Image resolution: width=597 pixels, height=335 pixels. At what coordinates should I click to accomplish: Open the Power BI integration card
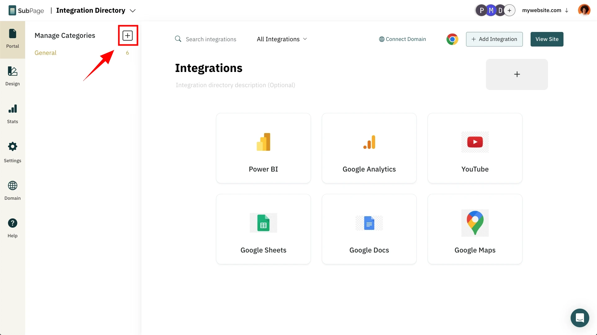[x=263, y=148]
